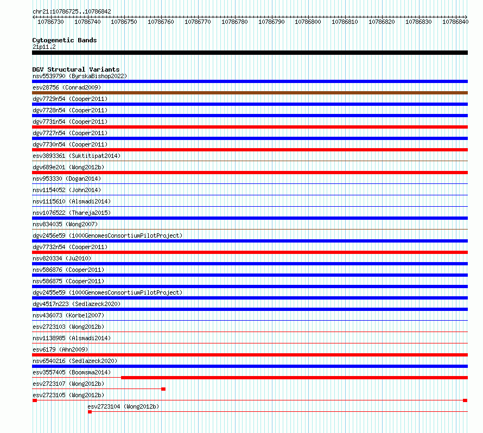The height and width of the screenshot is (433, 483).
Task: Click the red bar under esv6179
Action: (250, 355)
